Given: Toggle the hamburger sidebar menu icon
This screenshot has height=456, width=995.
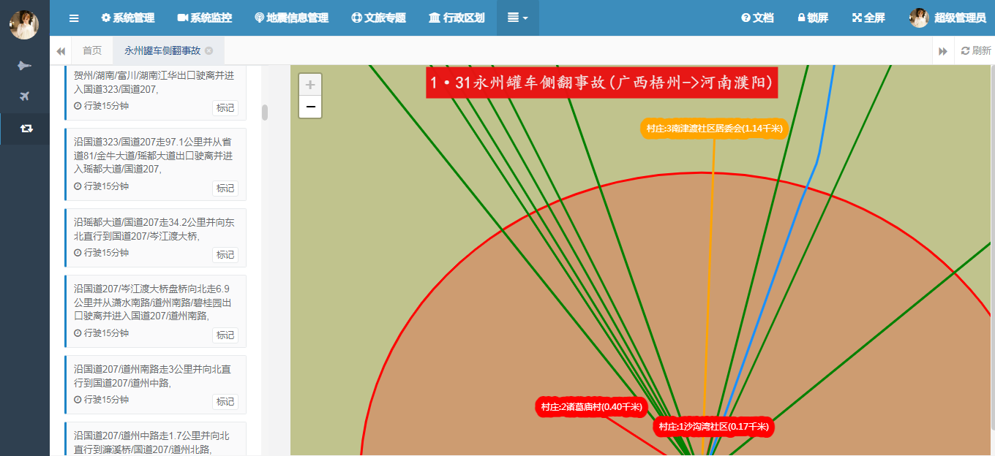Looking at the screenshot, I should 74,18.
